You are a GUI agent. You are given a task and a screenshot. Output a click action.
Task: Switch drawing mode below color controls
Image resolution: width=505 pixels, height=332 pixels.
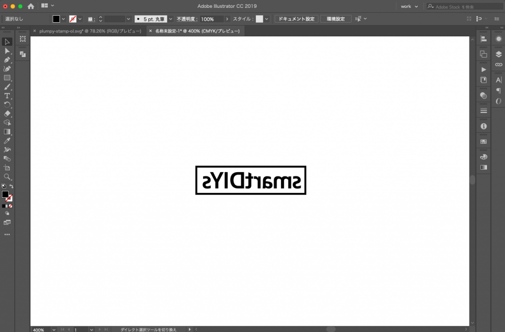click(x=7, y=213)
